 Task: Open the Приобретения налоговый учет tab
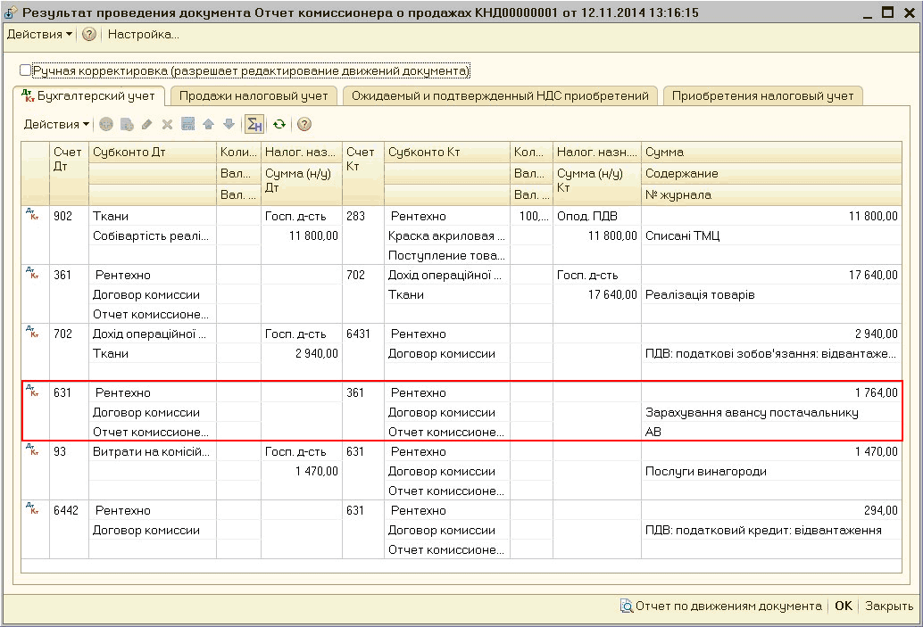762,95
